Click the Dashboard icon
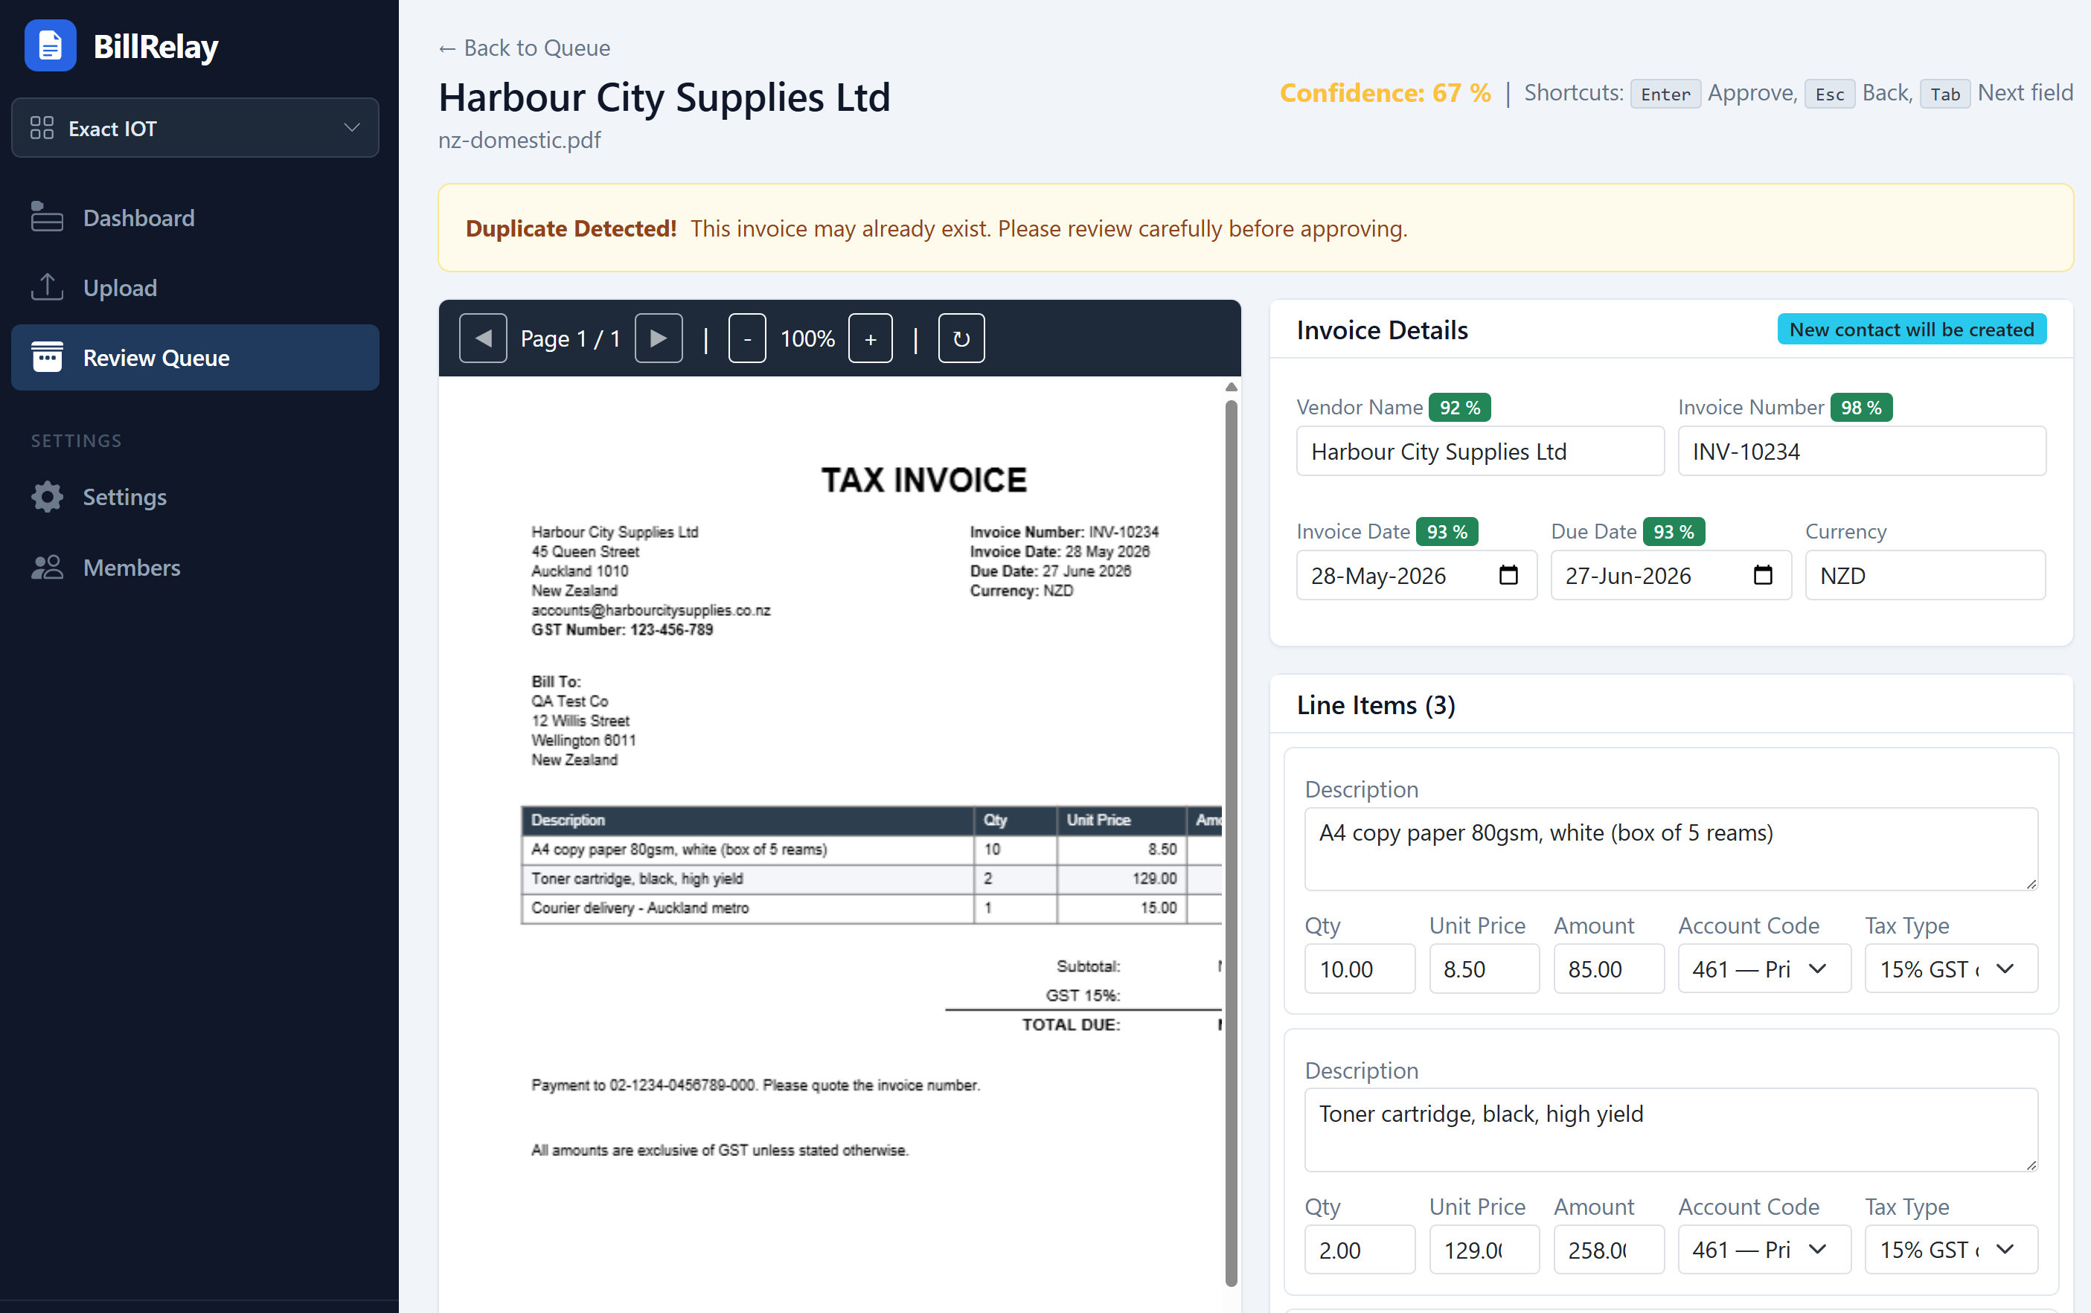Viewport: 2091px width, 1313px height. pos(47,217)
